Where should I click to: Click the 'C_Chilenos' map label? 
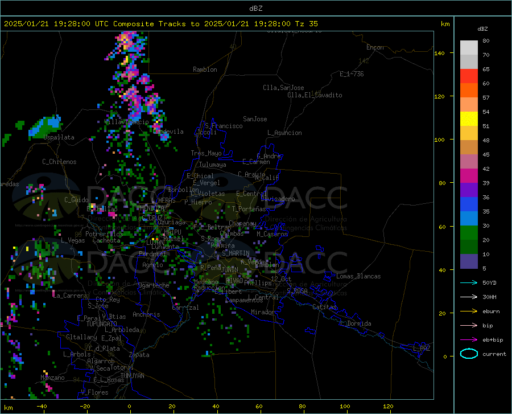[x=59, y=162]
